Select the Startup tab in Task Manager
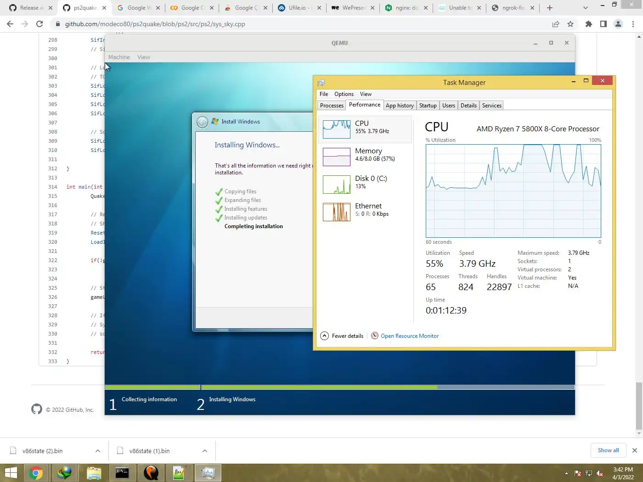 click(x=428, y=106)
